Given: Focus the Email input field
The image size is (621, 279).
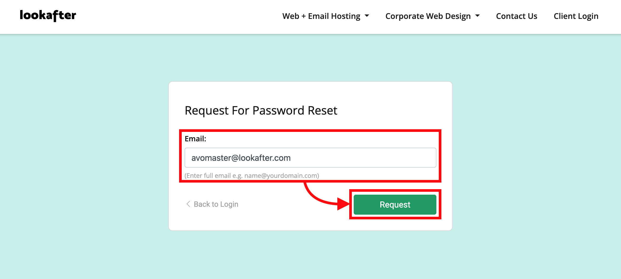Looking at the screenshot, I should [x=342, y=158].
